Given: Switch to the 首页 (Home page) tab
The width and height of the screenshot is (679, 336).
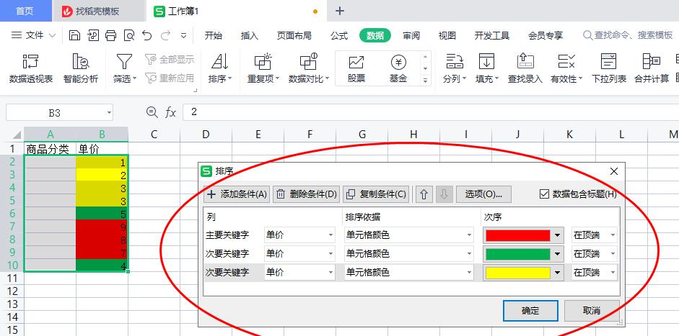Looking at the screenshot, I should tap(25, 12).
